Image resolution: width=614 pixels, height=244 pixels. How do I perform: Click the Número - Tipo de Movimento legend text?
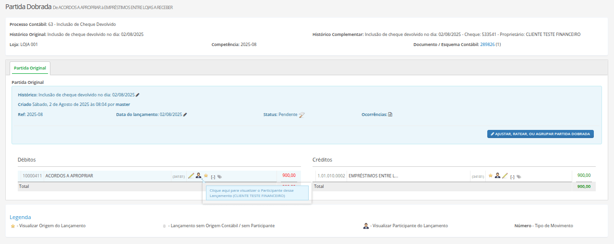click(543, 226)
